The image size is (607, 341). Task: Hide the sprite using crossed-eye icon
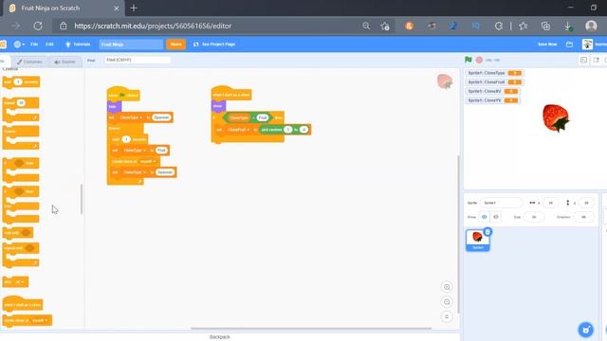pyautogui.click(x=495, y=217)
